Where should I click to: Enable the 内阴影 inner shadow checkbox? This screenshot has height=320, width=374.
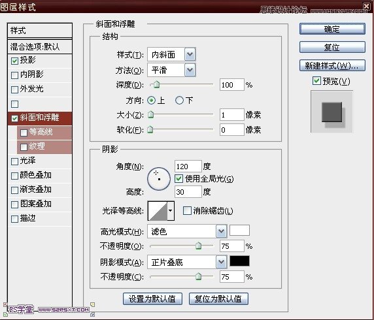pyautogui.click(x=14, y=75)
